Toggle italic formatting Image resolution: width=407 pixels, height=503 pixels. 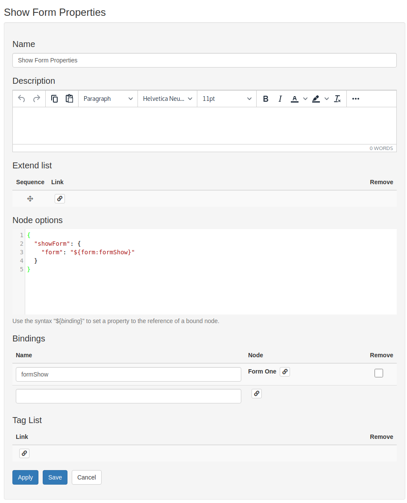(280, 99)
